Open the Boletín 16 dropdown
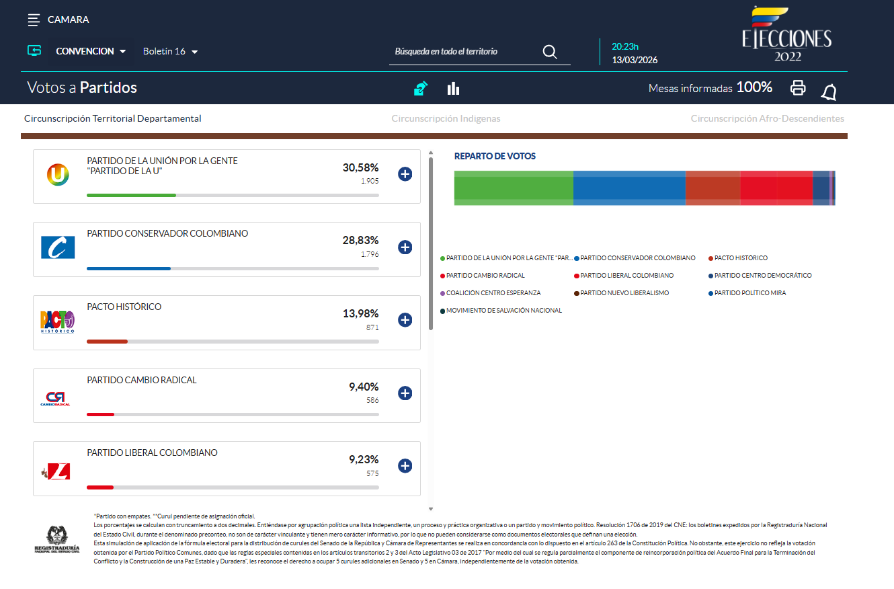The image size is (894, 589). tap(170, 52)
